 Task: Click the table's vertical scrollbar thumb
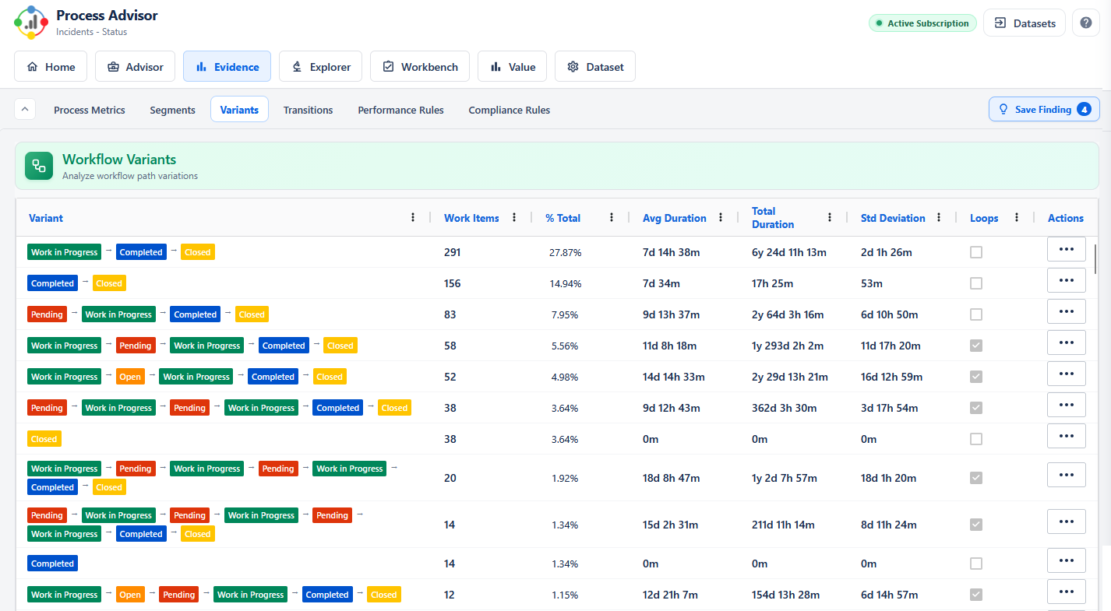(1095, 259)
